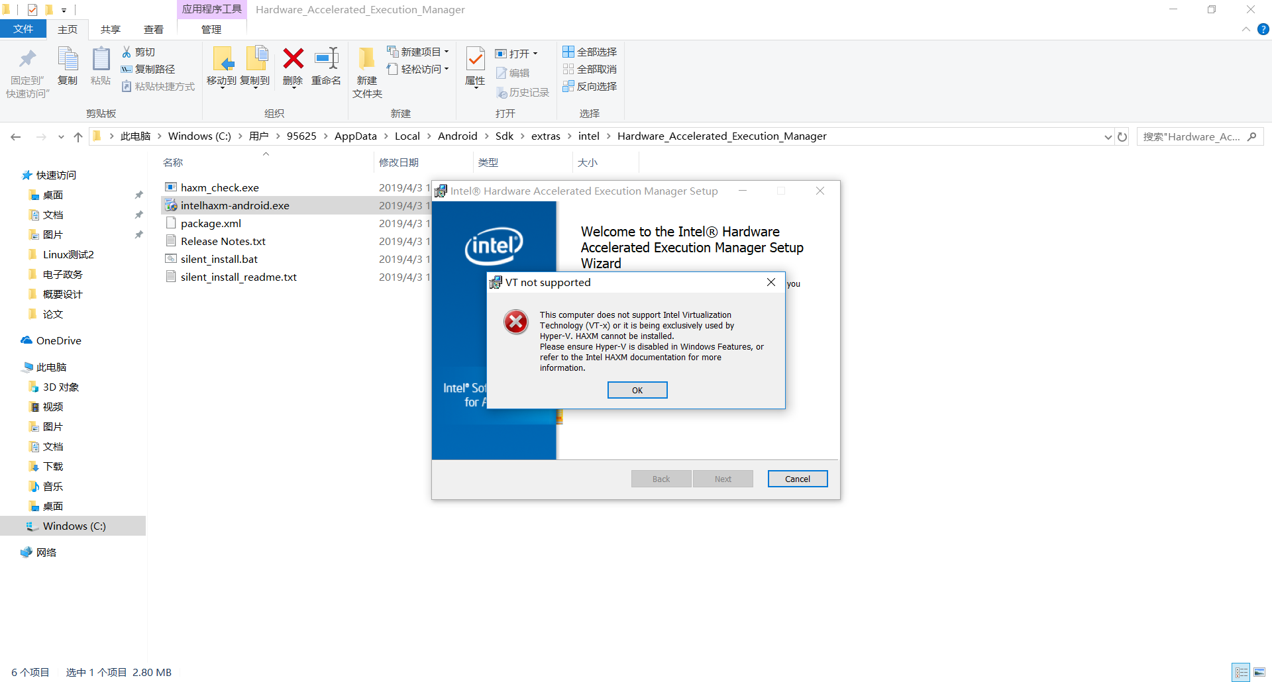This screenshot has height=682, width=1272.
Task: Open the Open (打开) dropdown in ribbon
Action: click(x=517, y=54)
